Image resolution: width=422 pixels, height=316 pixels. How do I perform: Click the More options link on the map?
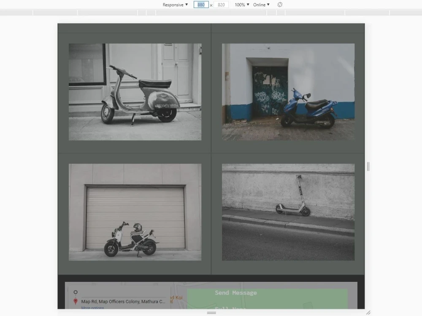(x=92, y=308)
